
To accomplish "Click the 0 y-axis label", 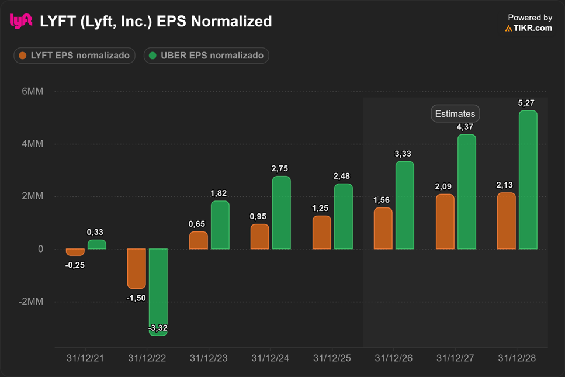I will pyautogui.click(x=41, y=249).
